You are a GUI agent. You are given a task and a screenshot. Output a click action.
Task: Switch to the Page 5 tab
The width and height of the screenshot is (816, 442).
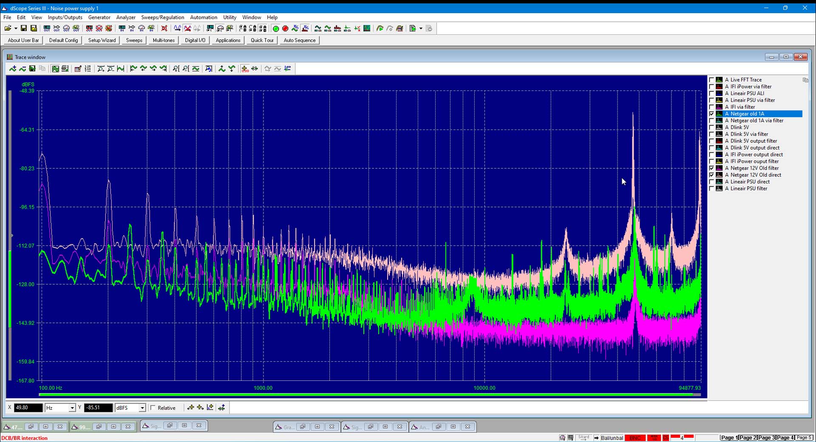[x=804, y=438]
